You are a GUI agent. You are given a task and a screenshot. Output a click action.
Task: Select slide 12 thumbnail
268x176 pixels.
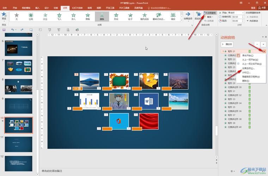coord(18,164)
